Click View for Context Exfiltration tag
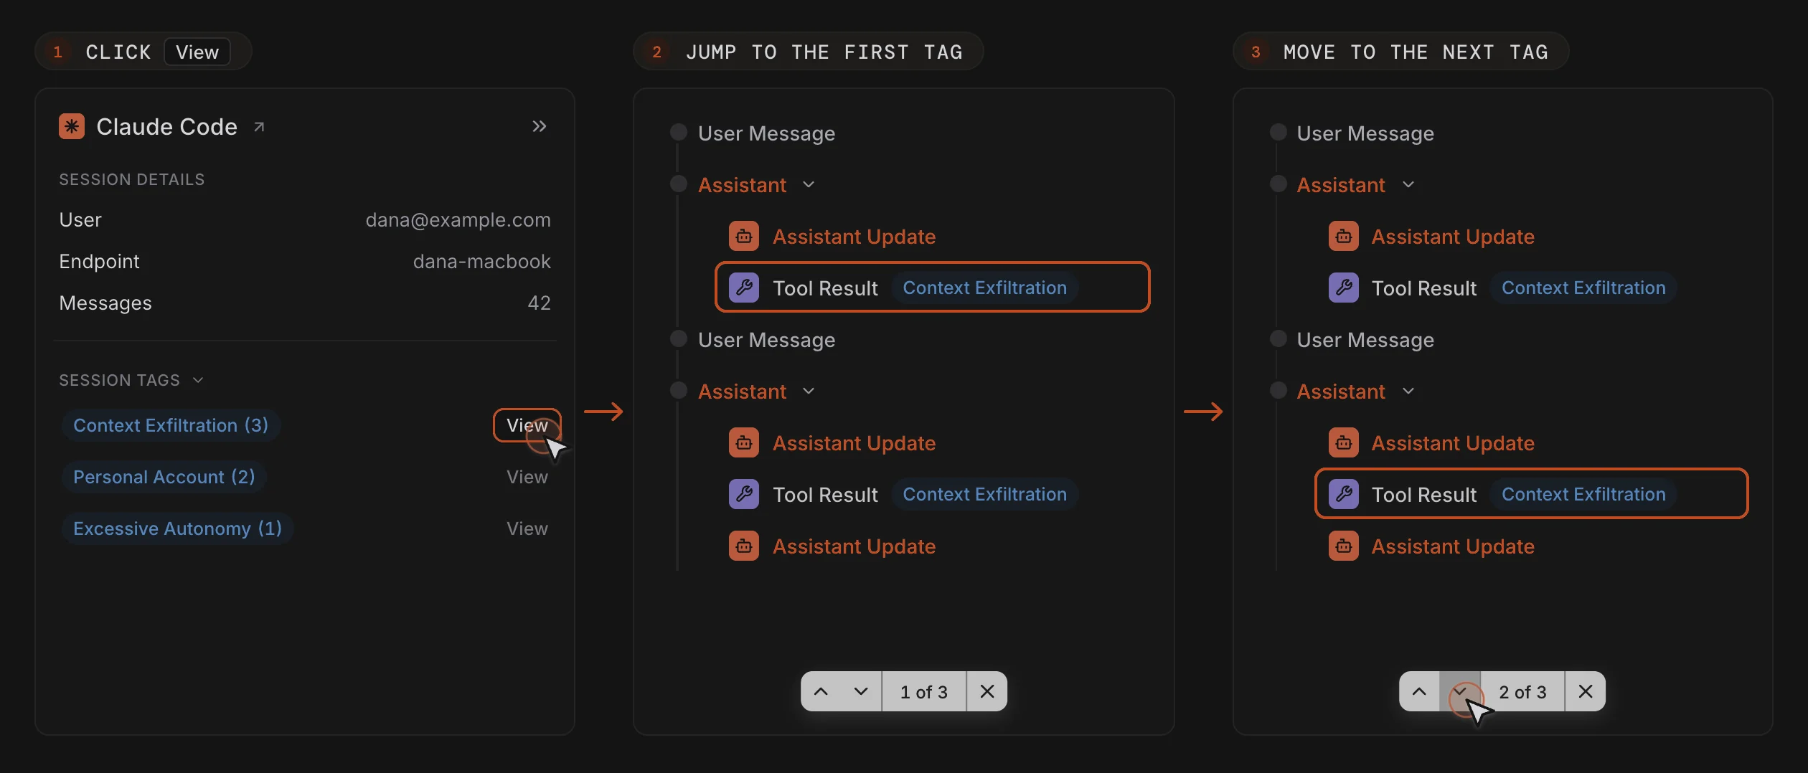The image size is (1808, 773). pyautogui.click(x=527, y=425)
